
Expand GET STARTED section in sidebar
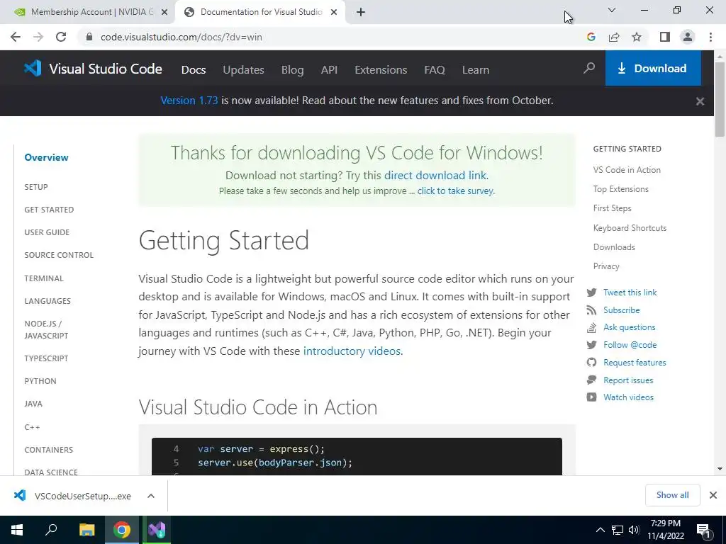(49, 210)
